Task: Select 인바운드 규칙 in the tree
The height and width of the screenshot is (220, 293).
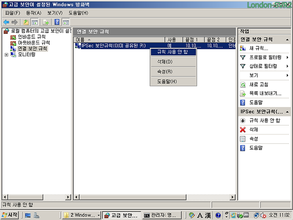Action: (x=32, y=37)
